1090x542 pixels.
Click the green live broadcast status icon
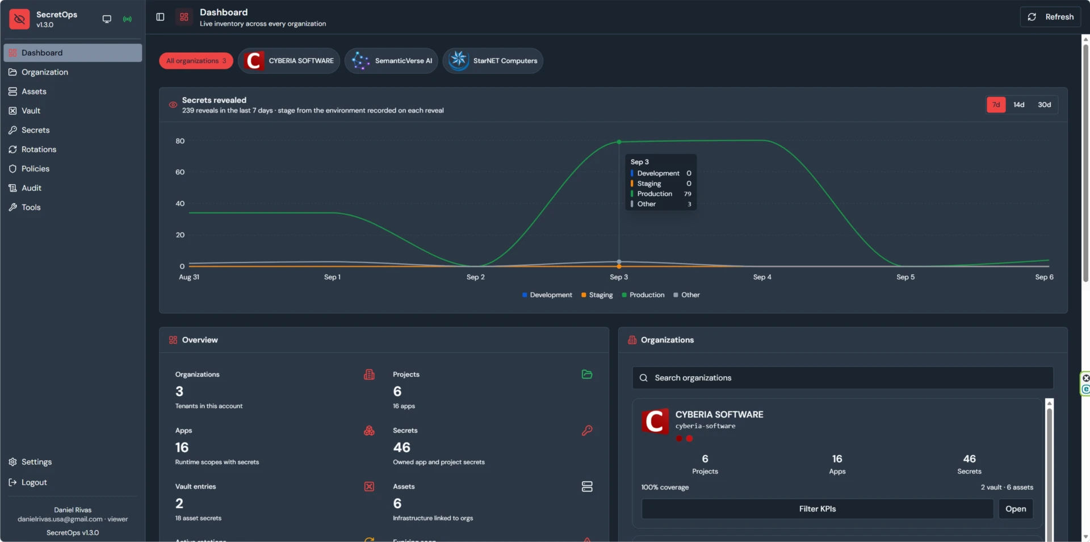click(x=127, y=19)
